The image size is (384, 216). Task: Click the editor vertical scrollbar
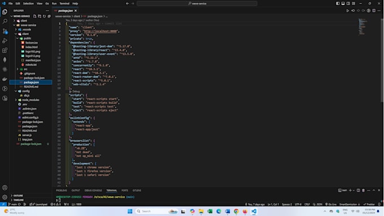coord(382,60)
